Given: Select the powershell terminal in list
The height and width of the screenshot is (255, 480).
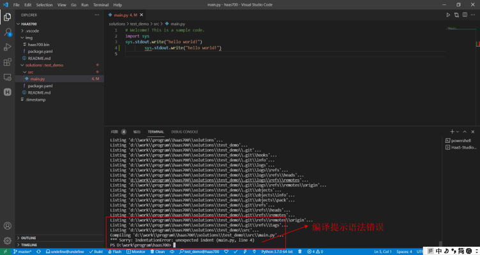Looking at the screenshot, I should point(460,140).
